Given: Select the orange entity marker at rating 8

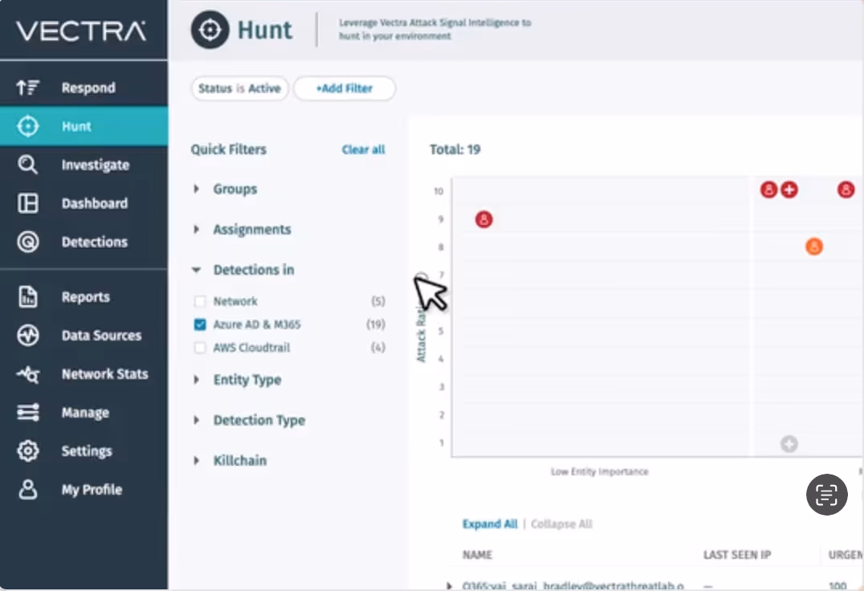Looking at the screenshot, I should 814,247.
